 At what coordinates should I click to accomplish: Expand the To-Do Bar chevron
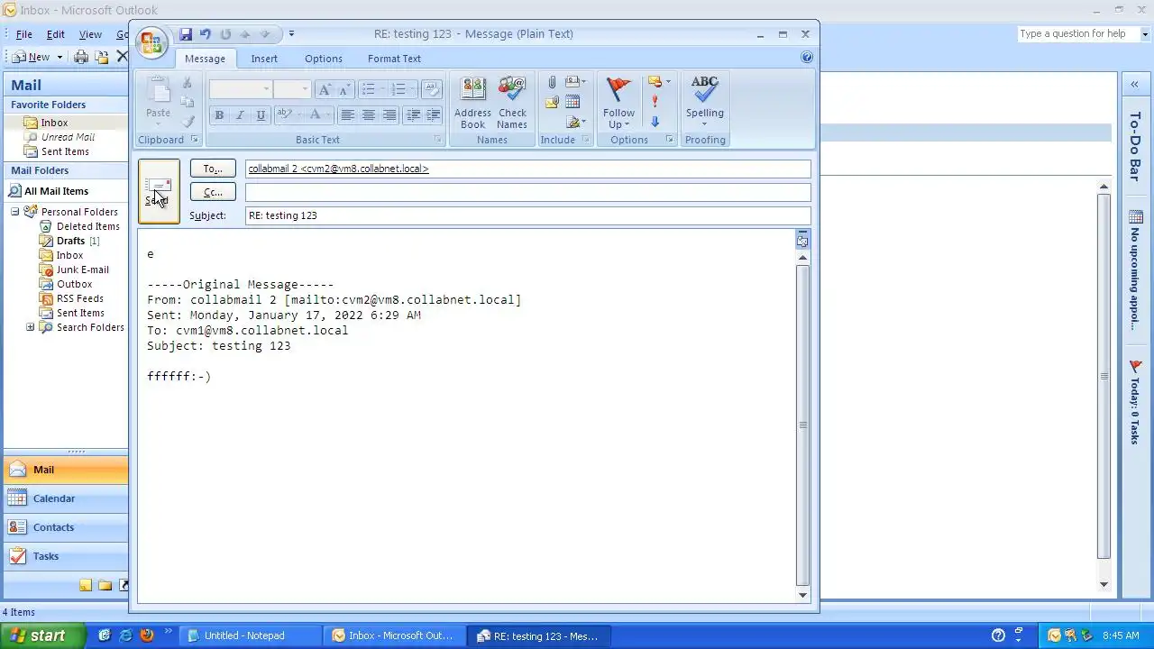pos(1134,85)
